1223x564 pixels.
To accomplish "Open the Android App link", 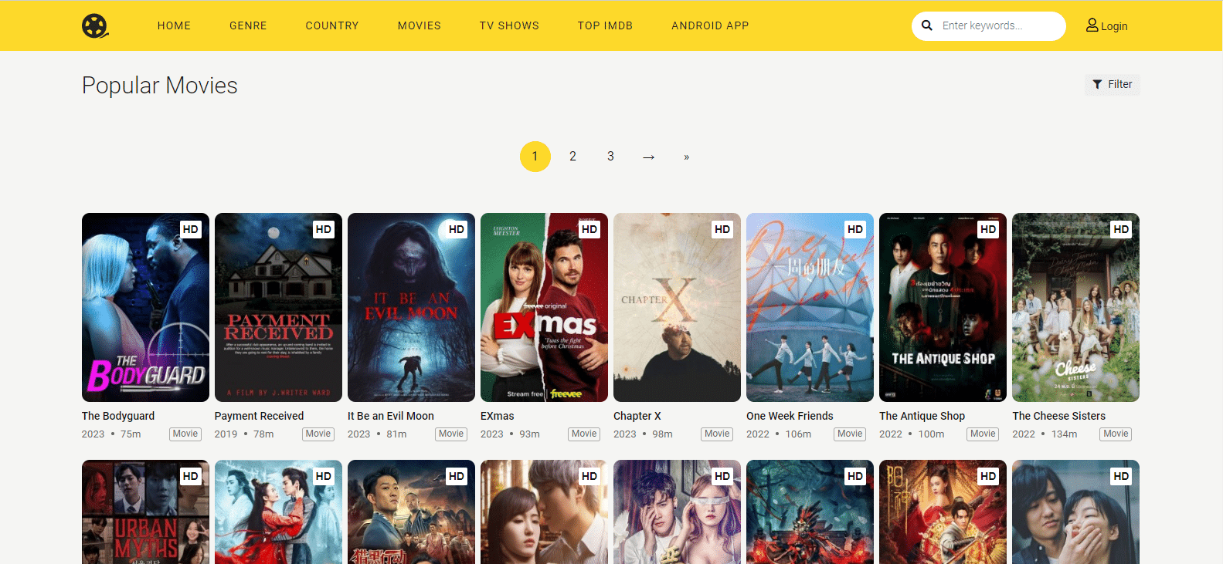I will point(710,25).
